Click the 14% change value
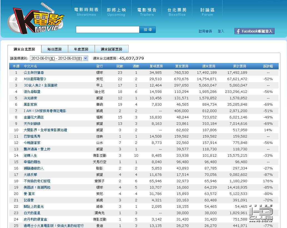Image resolution: width=287 pixels, height=228 pixels. [268, 130]
